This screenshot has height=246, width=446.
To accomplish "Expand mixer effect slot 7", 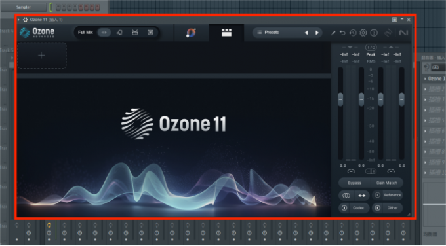I will tap(425, 141).
